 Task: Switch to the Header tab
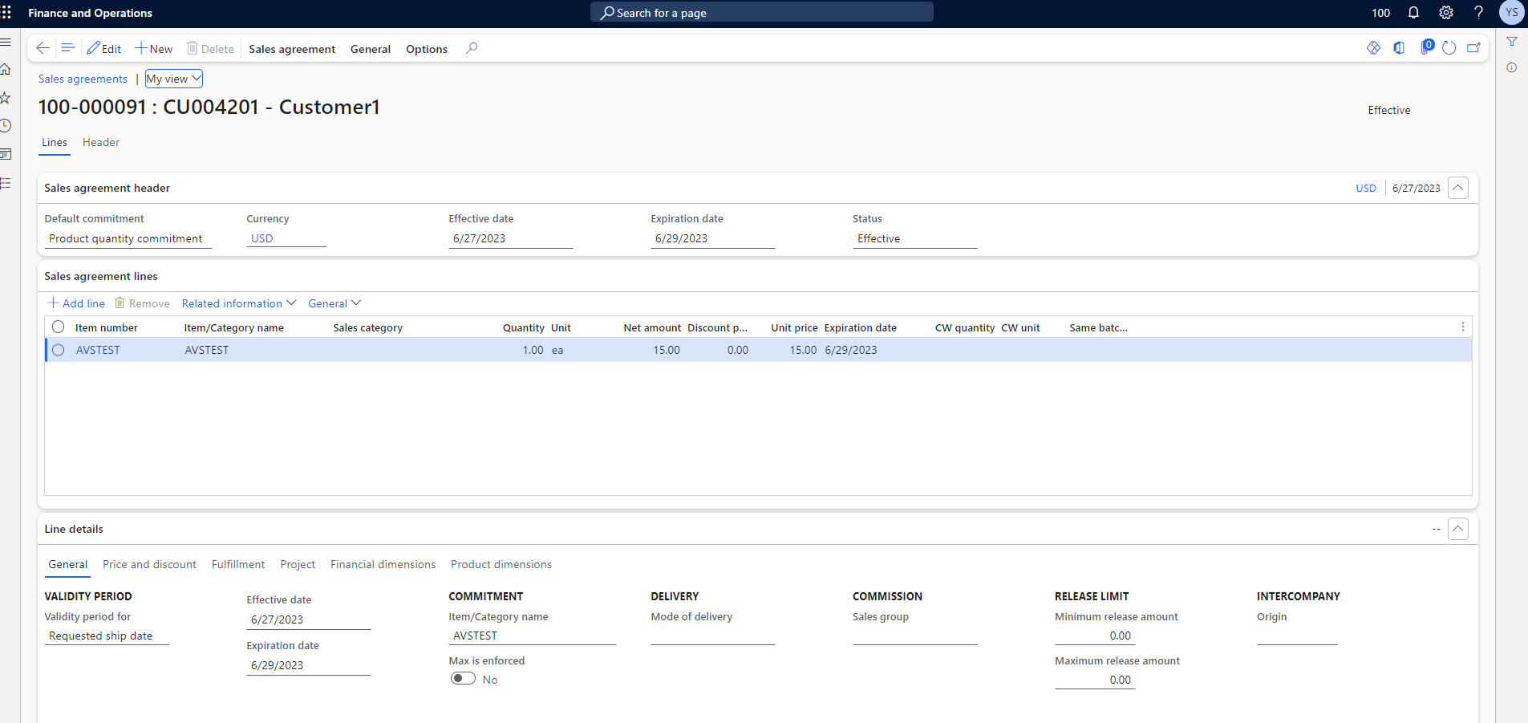tap(100, 142)
